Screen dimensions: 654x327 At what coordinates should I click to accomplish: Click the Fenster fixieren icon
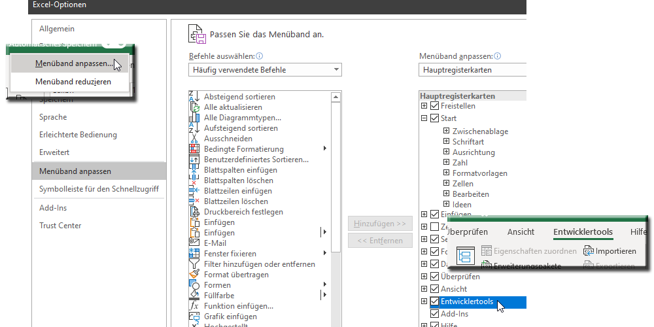(194, 254)
